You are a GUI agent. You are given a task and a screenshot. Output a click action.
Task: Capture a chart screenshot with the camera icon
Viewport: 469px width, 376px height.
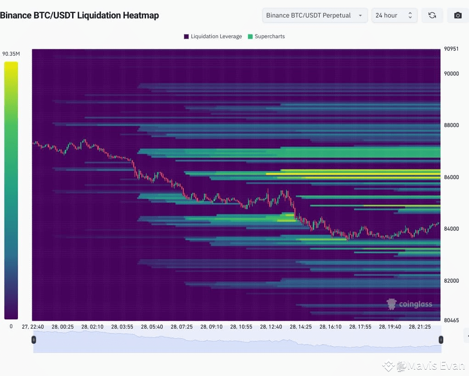(x=457, y=15)
